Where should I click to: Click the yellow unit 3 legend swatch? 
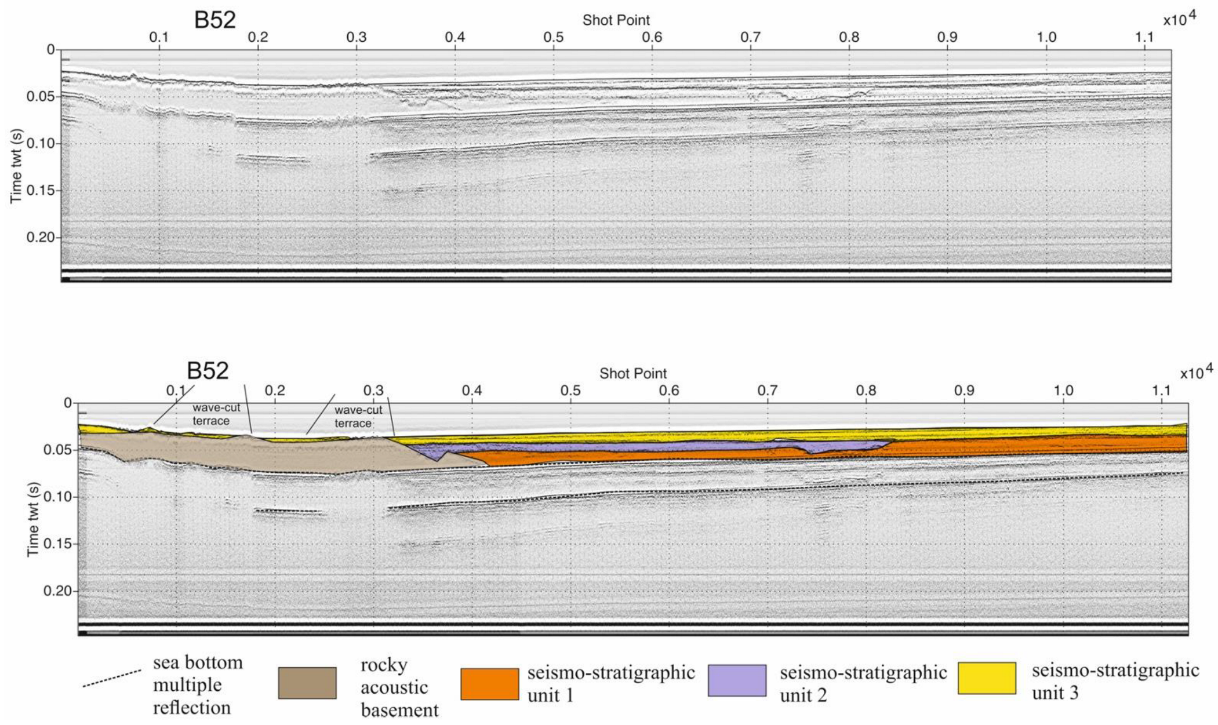click(986, 678)
